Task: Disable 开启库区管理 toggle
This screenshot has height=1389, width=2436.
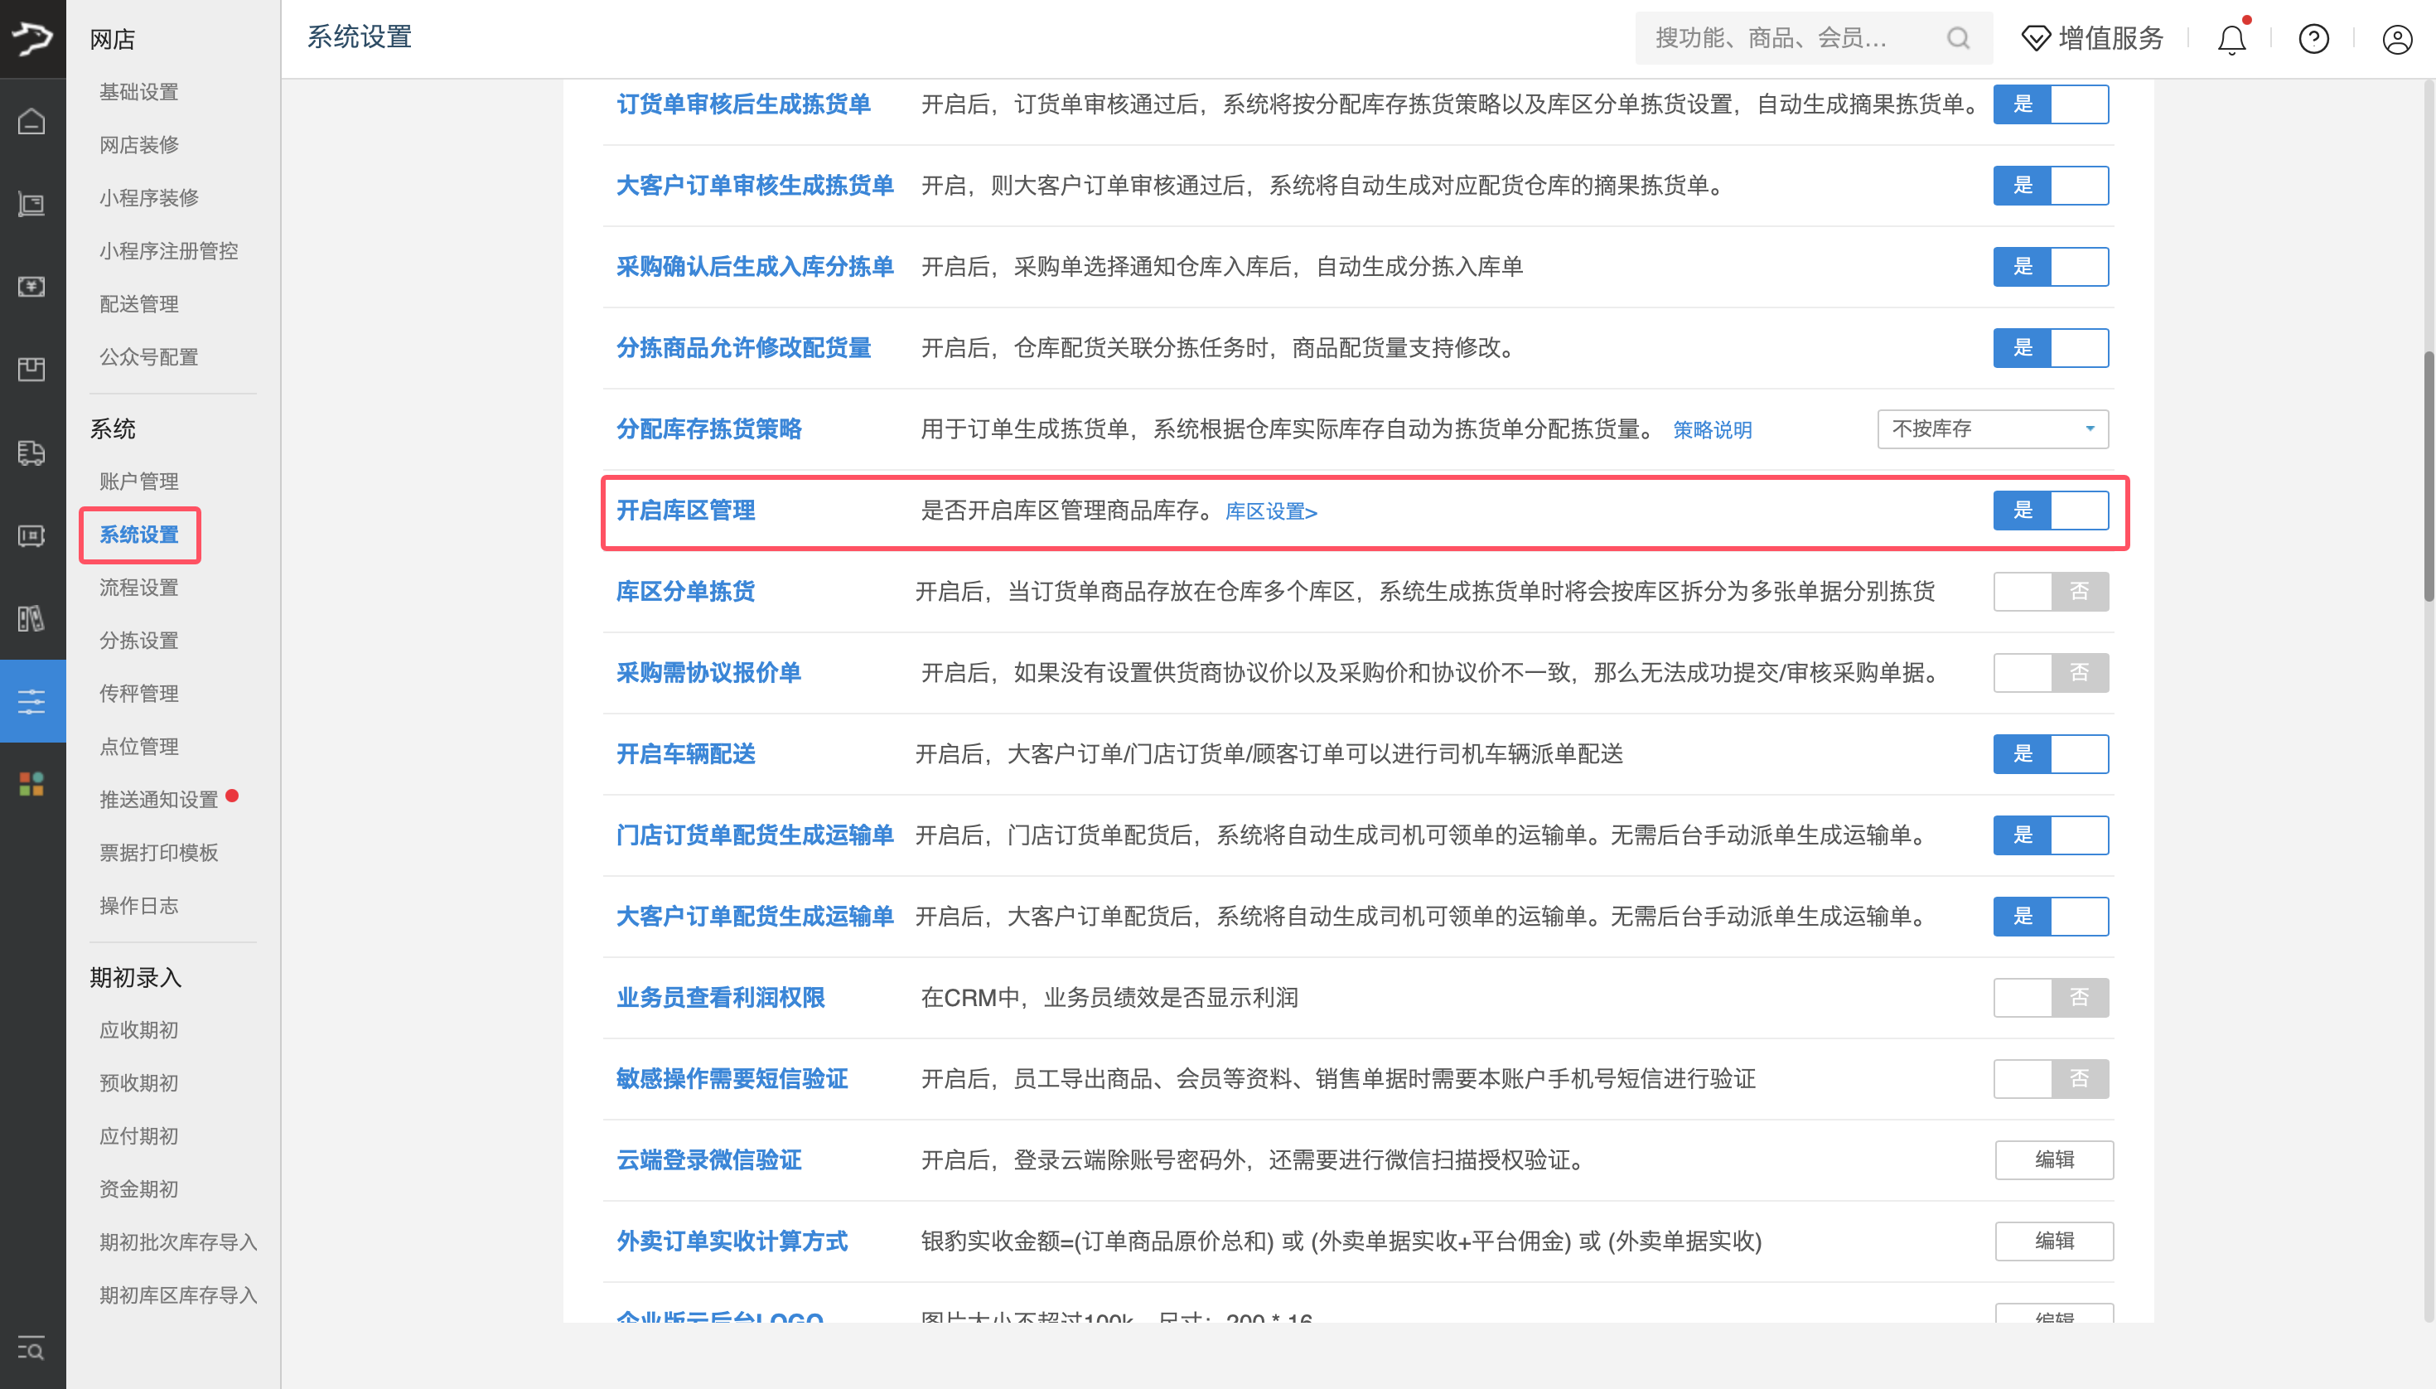Action: click(2051, 511)
